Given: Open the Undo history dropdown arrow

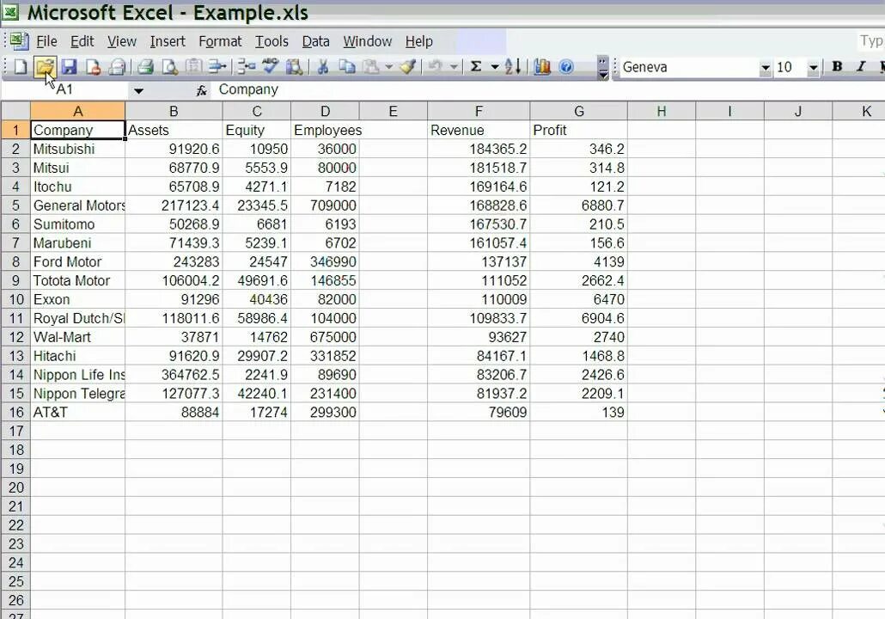Looking at the screenshot, I should coord(454,67).
